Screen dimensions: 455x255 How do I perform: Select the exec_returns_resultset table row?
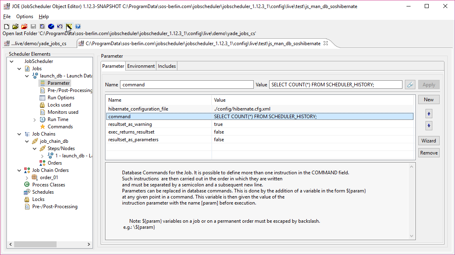point(259,132)
